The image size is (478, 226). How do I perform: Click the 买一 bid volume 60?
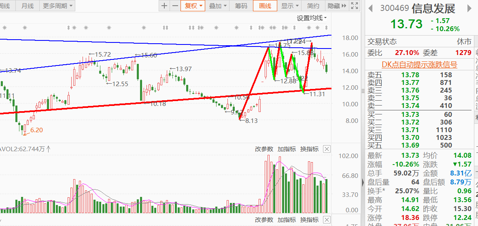coord(448,114)
